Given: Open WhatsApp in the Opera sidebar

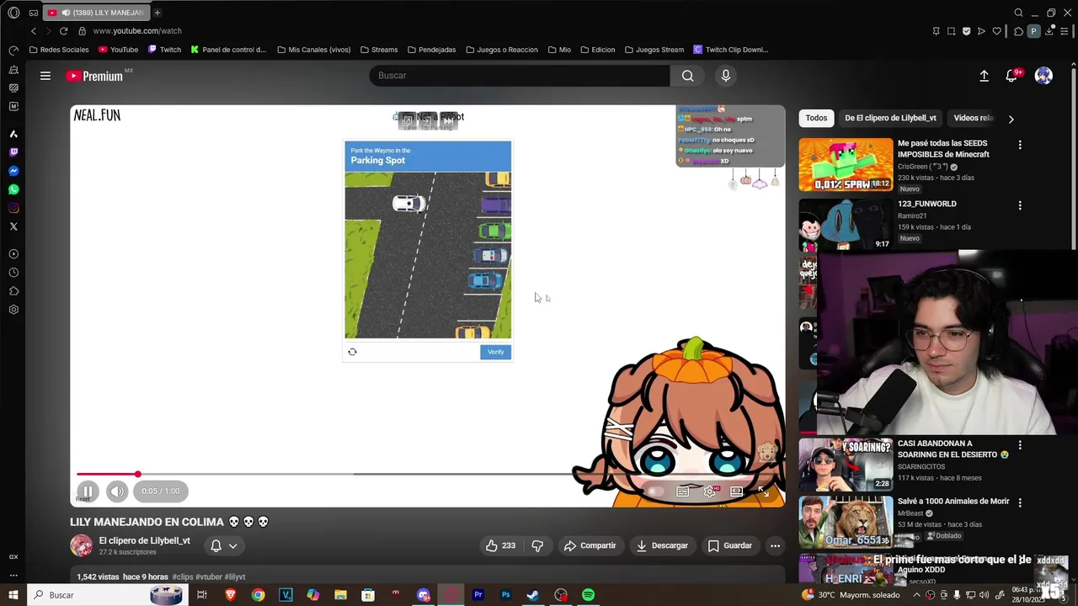Looking at the screenshot, I should tap(13, 189).
